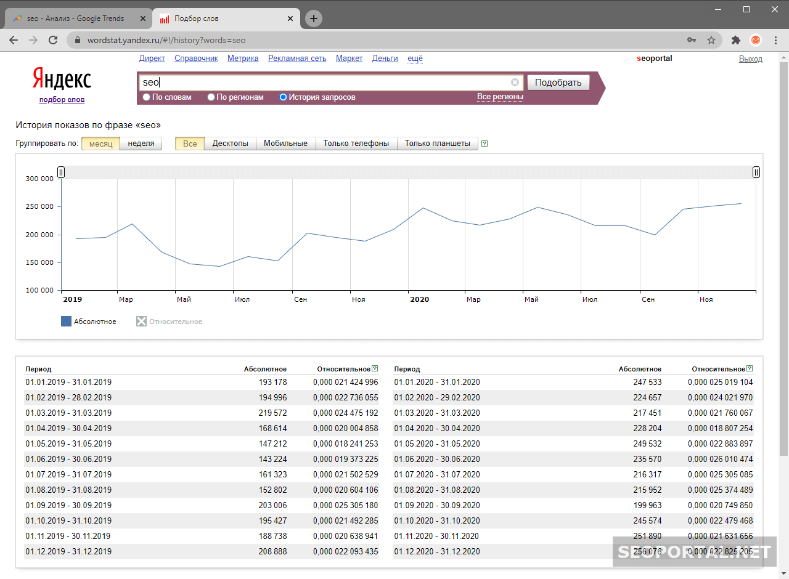Bookmark this page with the star icon

711,40
